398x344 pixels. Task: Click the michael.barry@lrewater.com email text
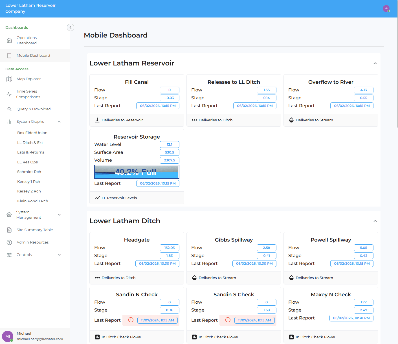click(x=40, y=339)
